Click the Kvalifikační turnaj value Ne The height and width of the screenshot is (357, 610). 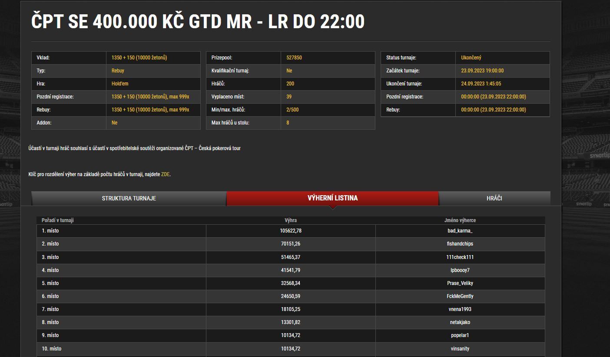click(289, 71)
